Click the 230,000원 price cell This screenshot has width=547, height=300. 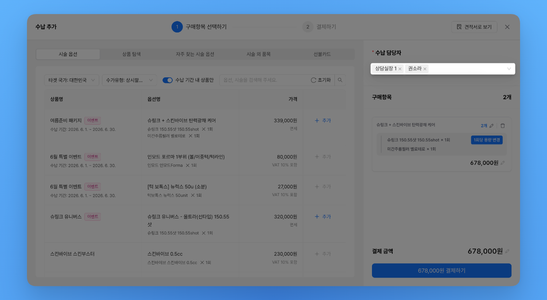click(x=286, y=254)
